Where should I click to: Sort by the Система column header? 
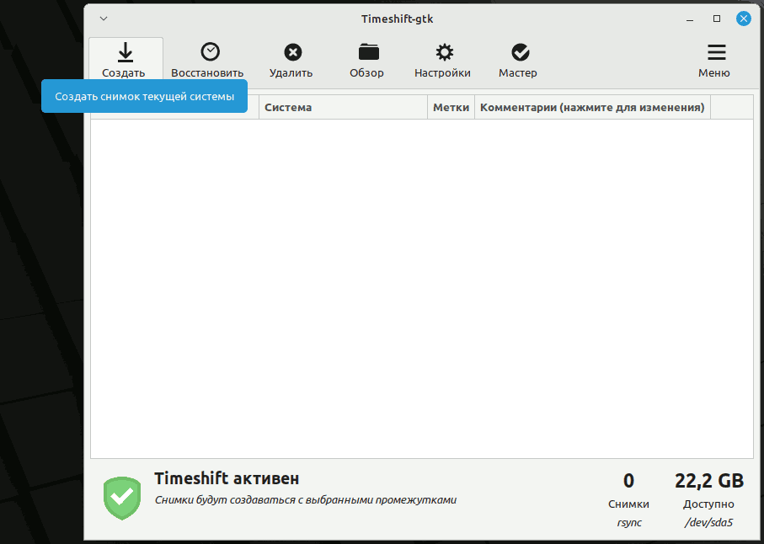[343, 107]
